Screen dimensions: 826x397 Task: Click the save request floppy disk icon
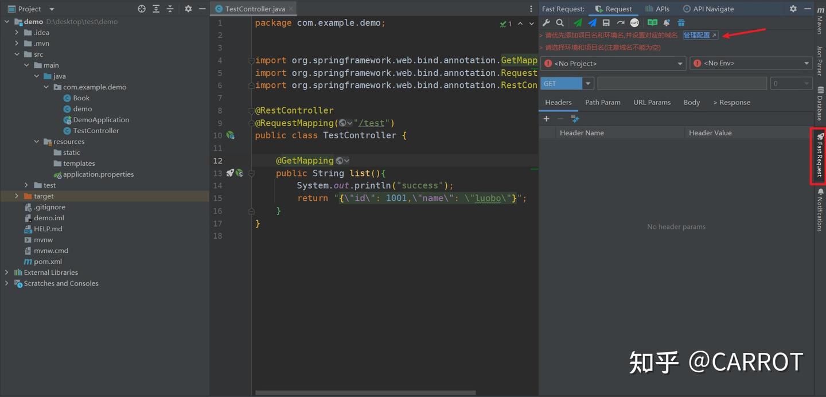point(606,23)
